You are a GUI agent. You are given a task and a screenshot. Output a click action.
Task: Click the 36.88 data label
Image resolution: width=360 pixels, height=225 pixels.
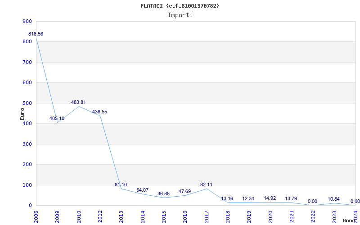(x=163, y=193)
